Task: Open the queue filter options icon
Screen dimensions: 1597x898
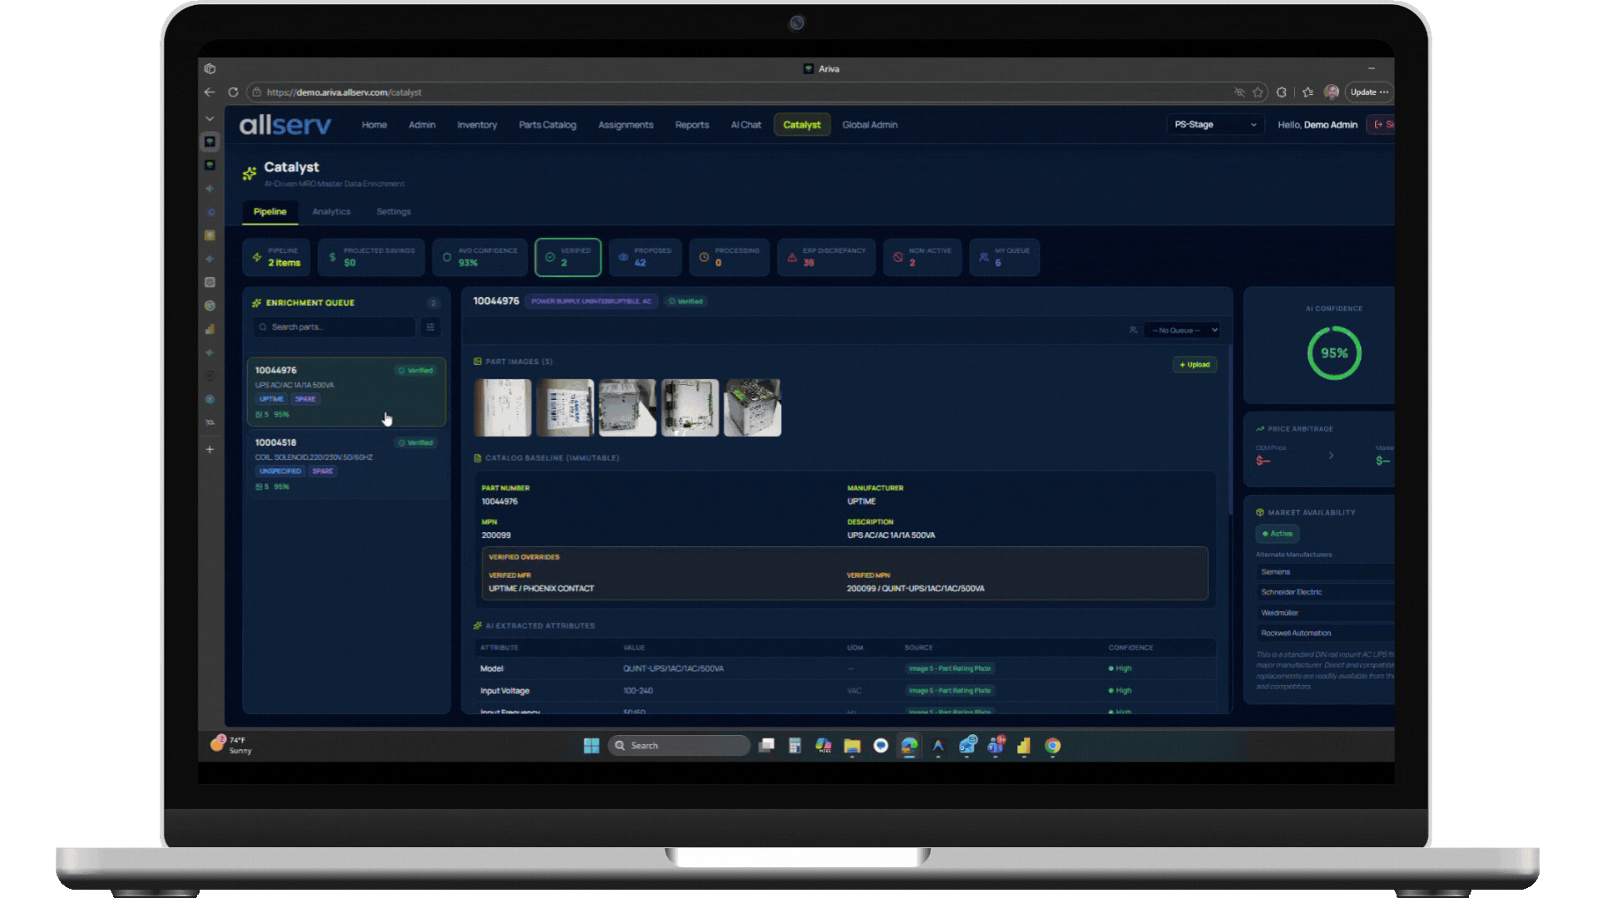Action: [430, 328]
